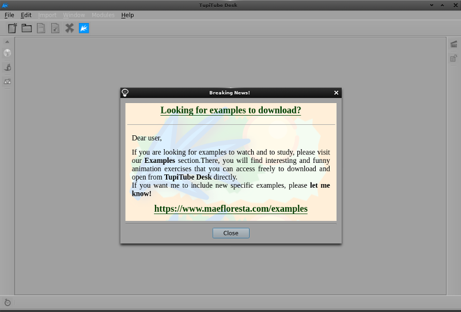Click the New Project toolbar icon

[x=12, y=28]
